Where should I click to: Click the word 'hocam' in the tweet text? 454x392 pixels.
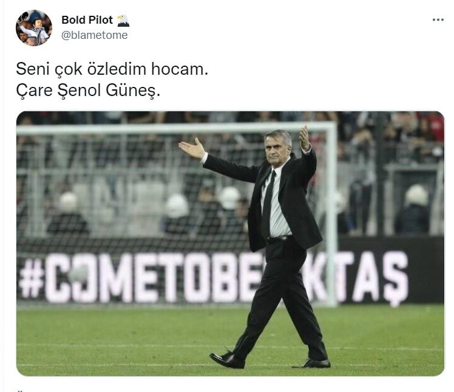(180, 69)
